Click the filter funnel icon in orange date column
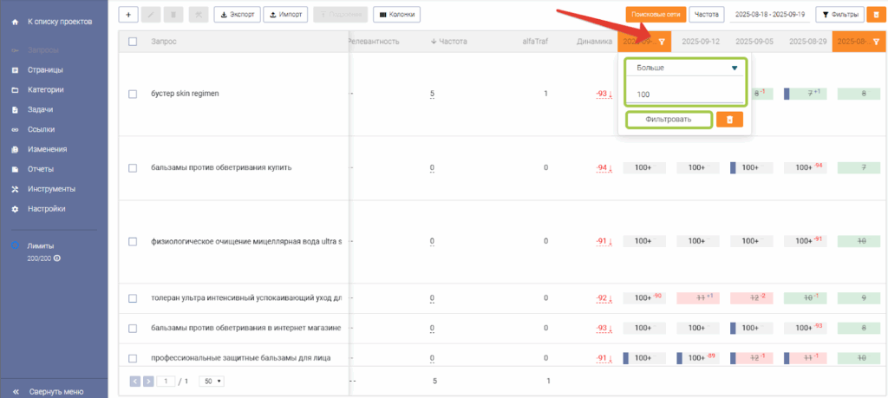The height and width of the screenshot is (398, 888). point(662,42)
